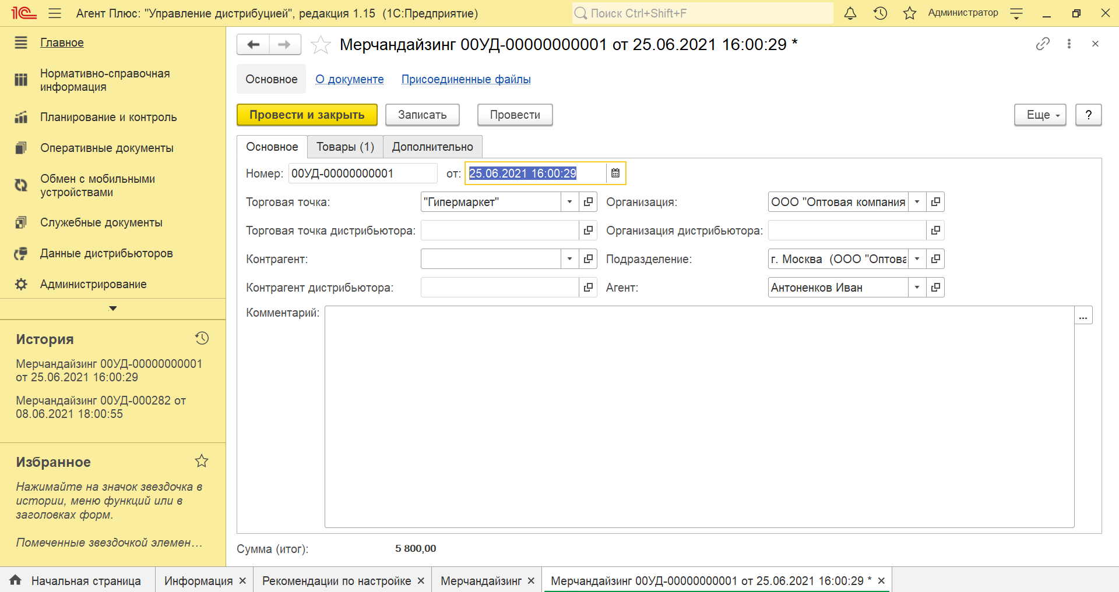The width and height of the screenshot is (1119, 592).
Task: Close the document form with X icon
Action: pyautogui.click(x=1095, y=44)
